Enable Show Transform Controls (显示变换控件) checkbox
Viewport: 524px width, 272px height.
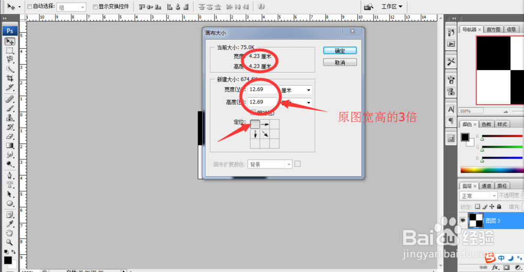[95, 7]
